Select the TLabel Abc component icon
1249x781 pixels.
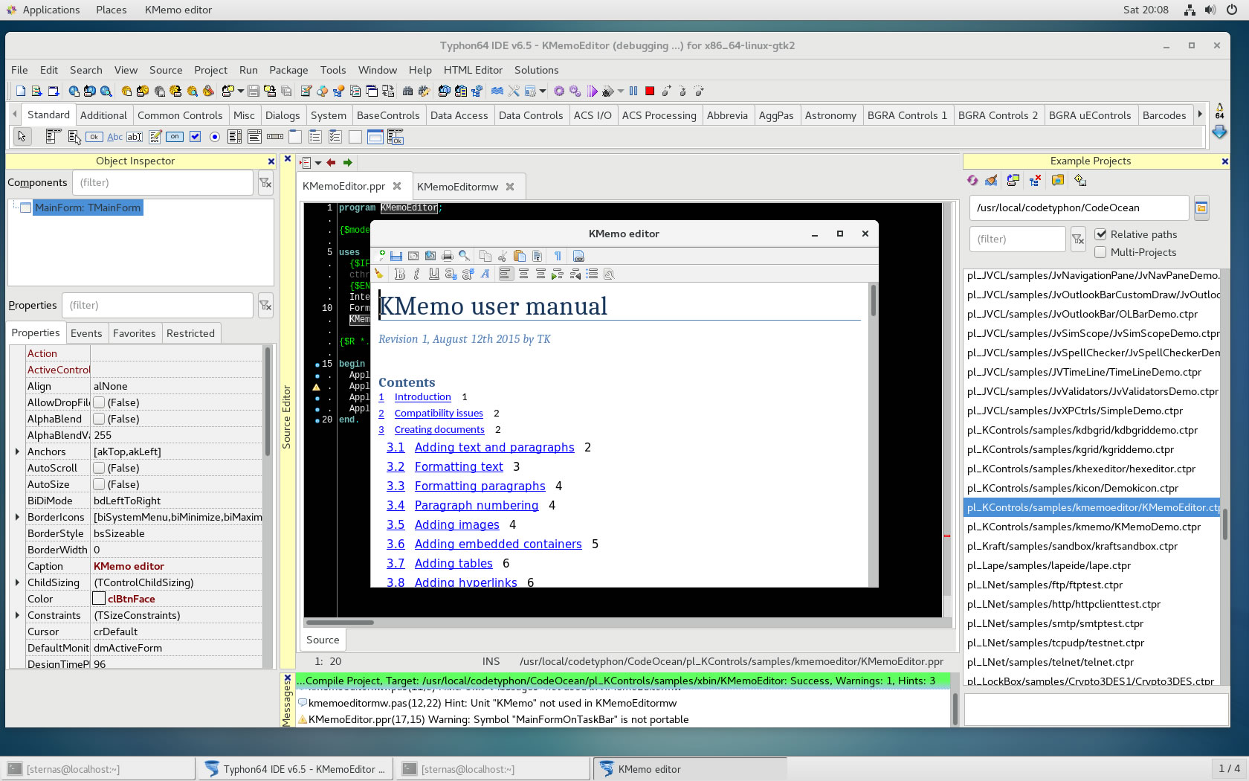click(114, 137)
